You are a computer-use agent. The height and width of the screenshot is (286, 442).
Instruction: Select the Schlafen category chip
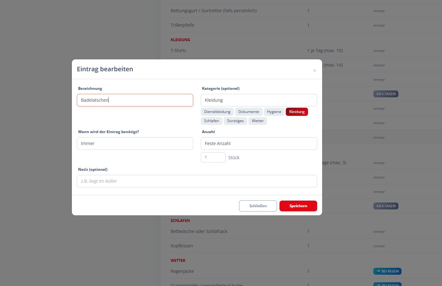tap(211, 121)
